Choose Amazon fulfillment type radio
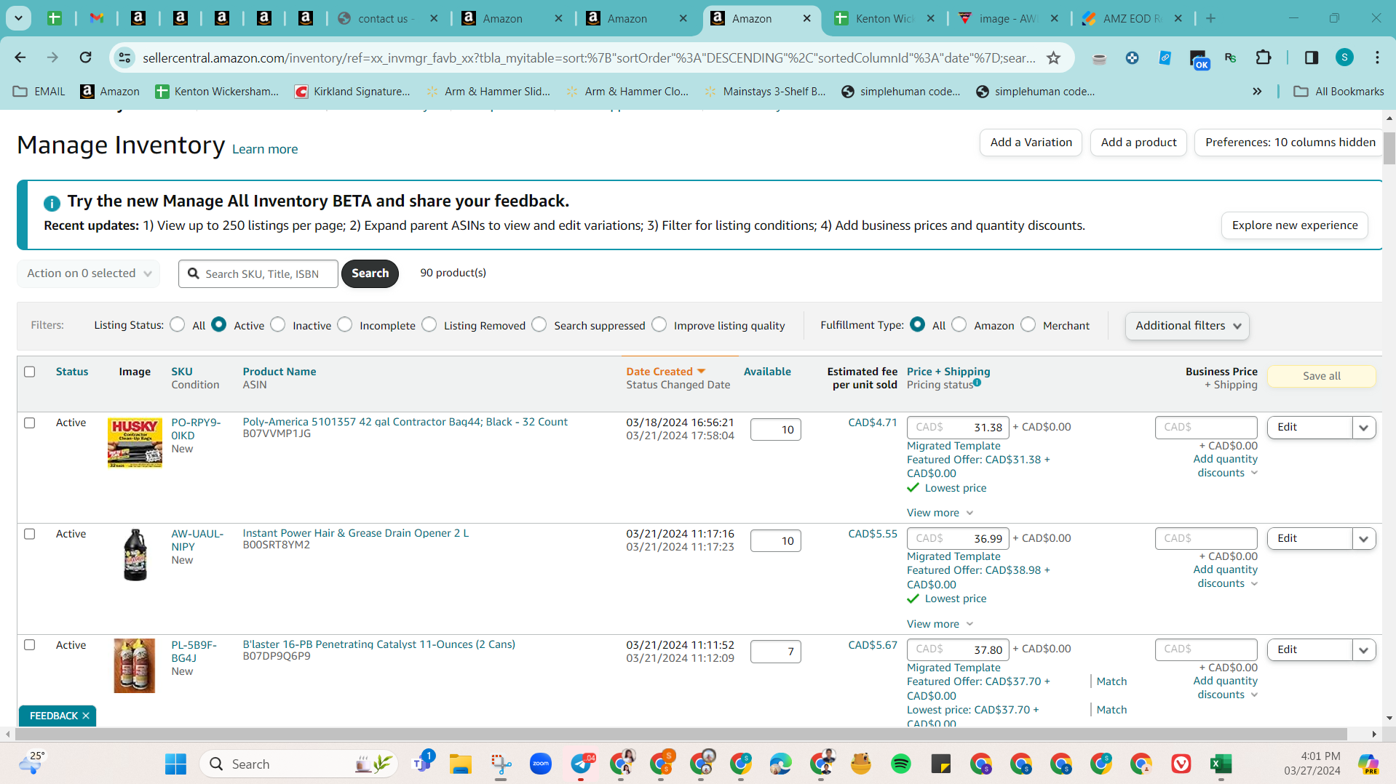The width and height of the screenshot is (1396, 784). (959, 324)
